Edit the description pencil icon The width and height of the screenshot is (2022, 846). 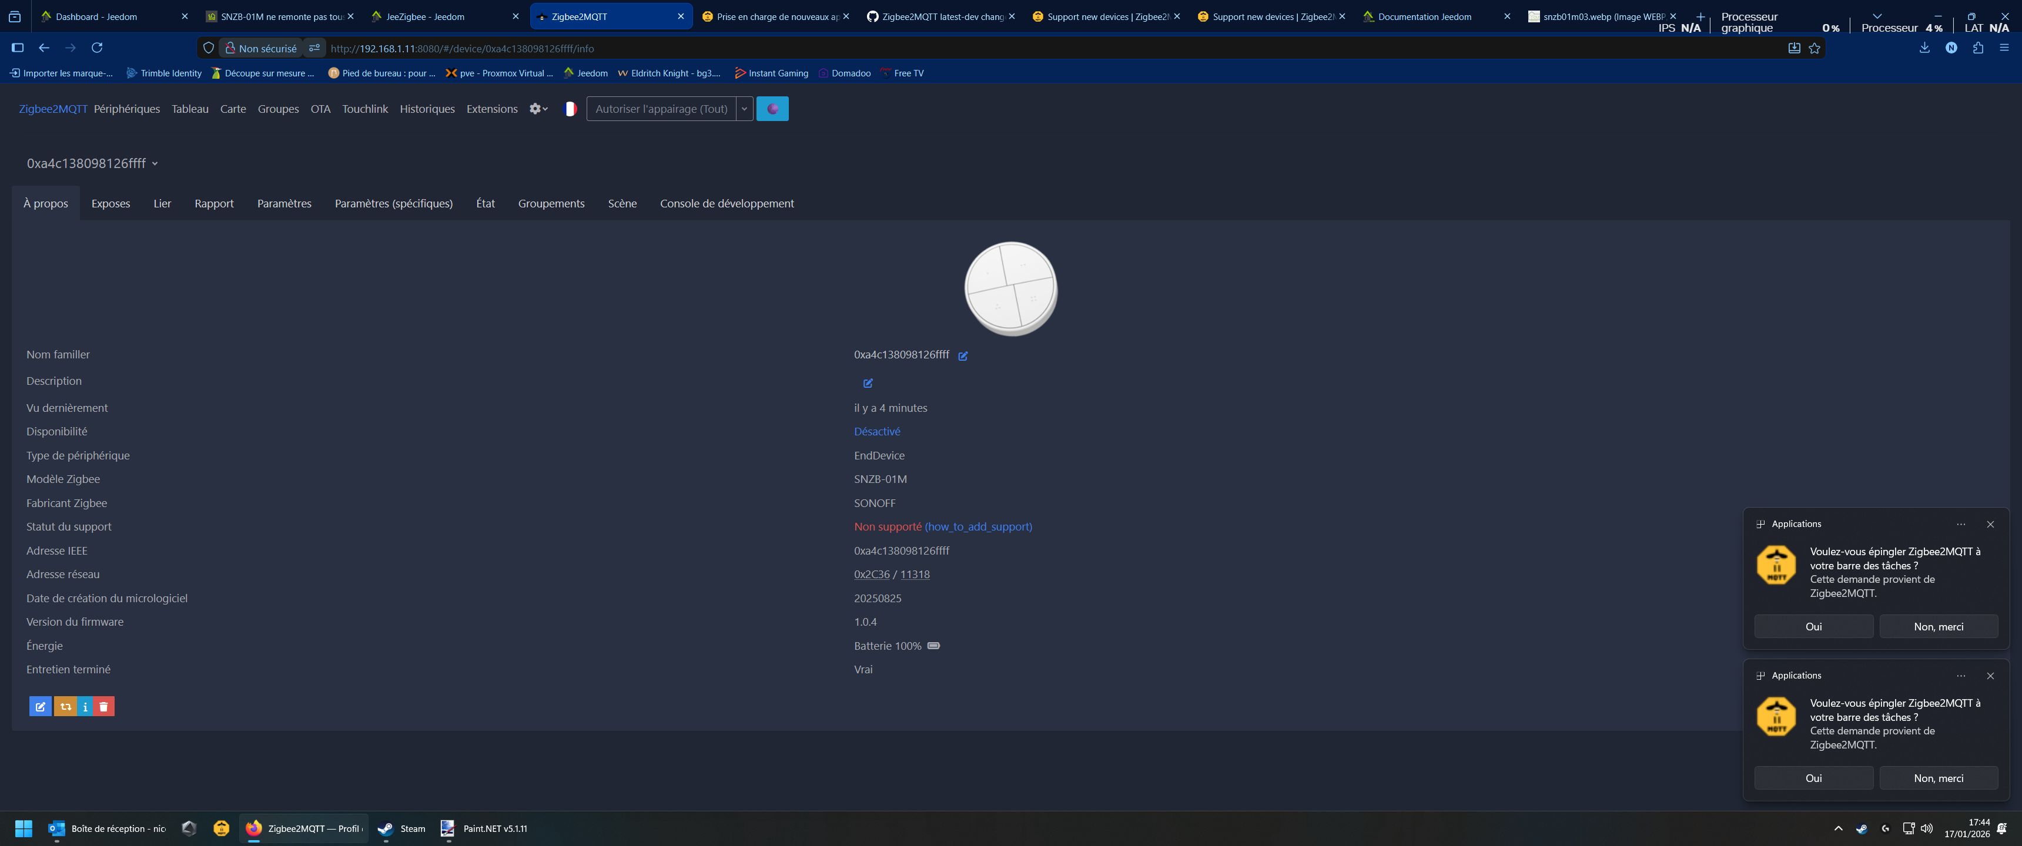pyautogui.click(x=868, y=383)
